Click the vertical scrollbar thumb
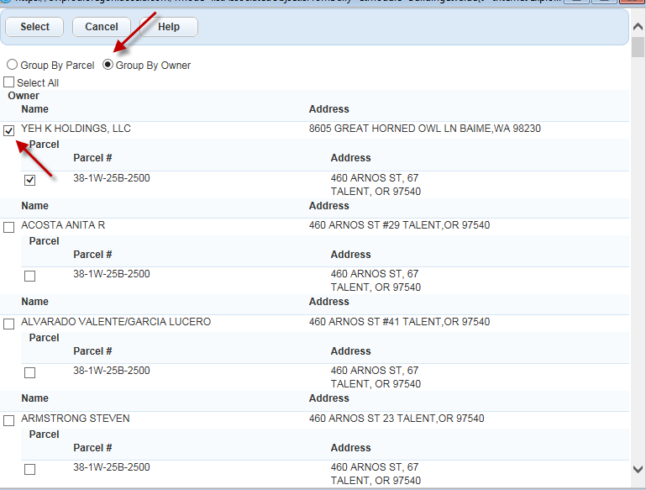 click(638, 47)
